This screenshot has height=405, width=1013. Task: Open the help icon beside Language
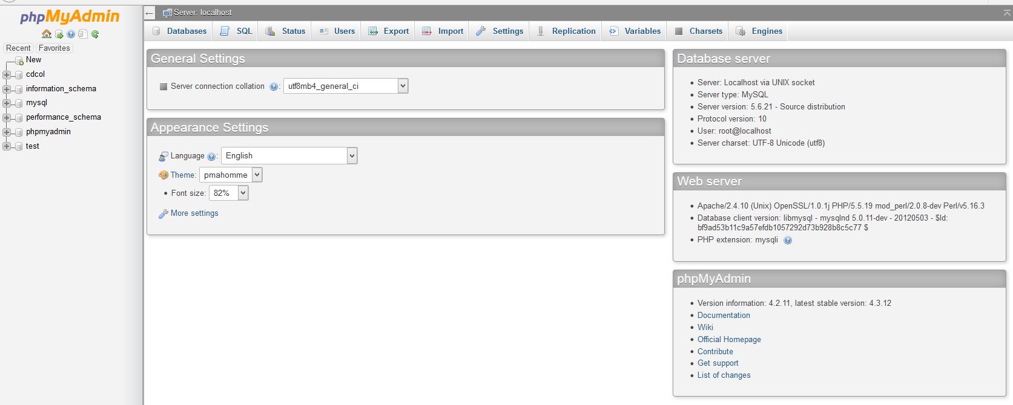pyautogui.click(x=211, y=157)
